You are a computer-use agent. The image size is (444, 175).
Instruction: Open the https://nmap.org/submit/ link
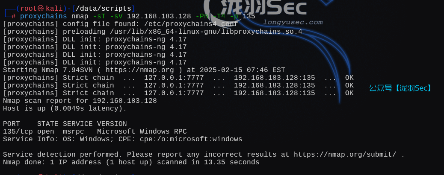pyautogui.click(x=347, y=155)
